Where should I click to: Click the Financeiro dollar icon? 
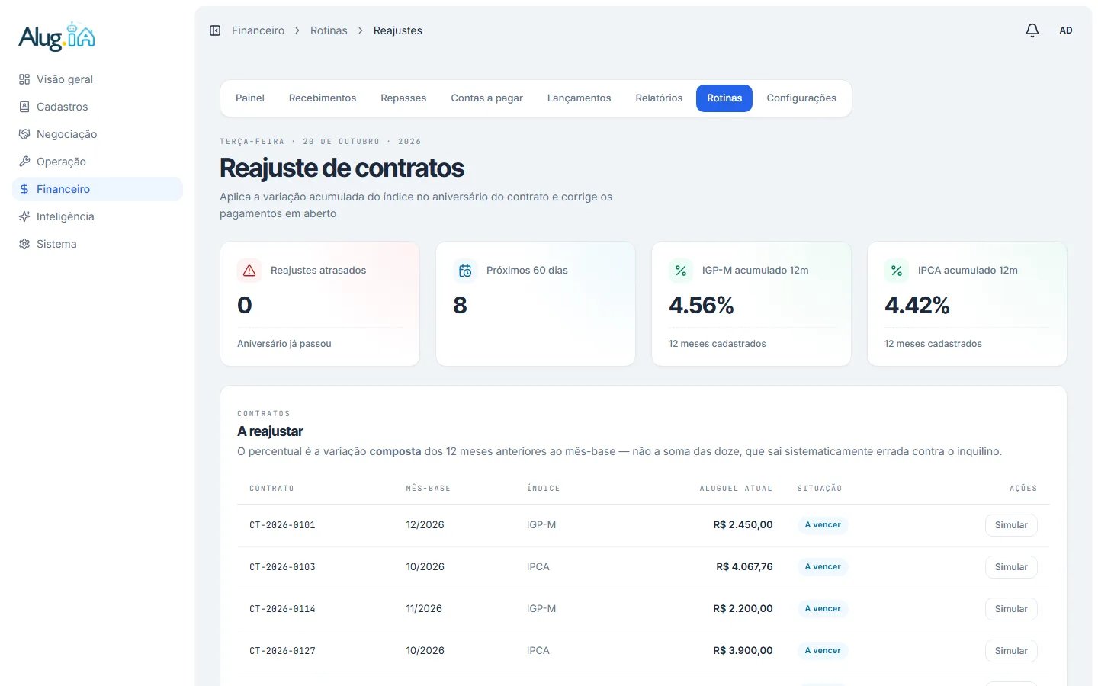(x=24, y=189)
